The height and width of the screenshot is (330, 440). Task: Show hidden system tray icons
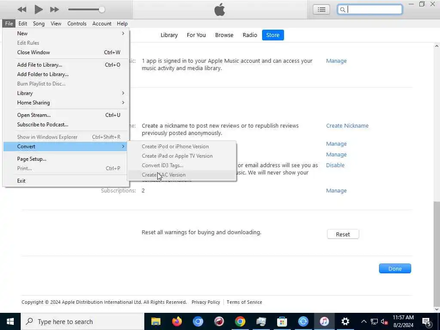(364, 321)
